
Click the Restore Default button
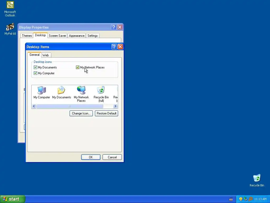click(x=107, y=113)
